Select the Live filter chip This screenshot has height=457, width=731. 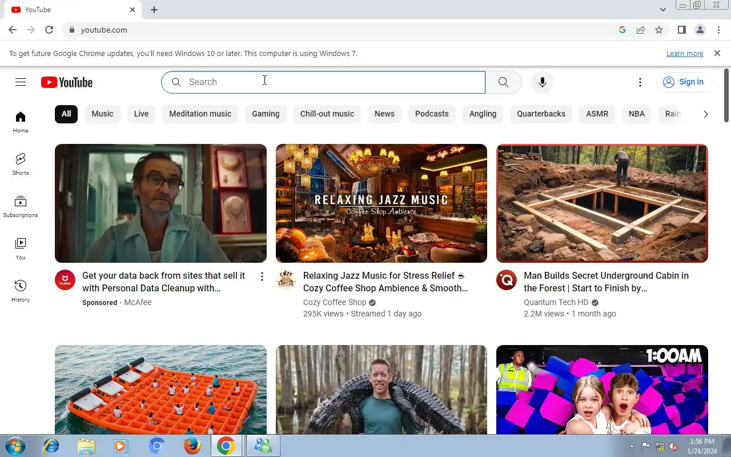141,114
